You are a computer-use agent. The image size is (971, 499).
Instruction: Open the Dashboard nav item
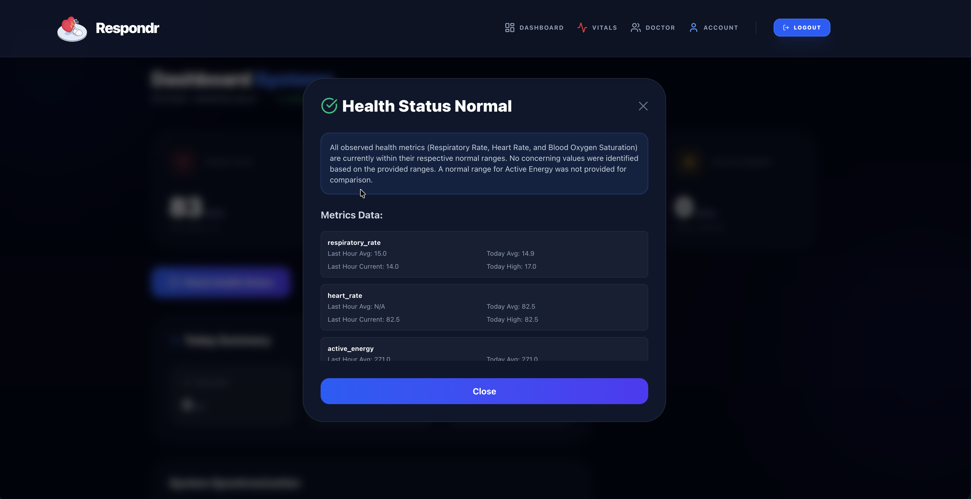[541, 28]
